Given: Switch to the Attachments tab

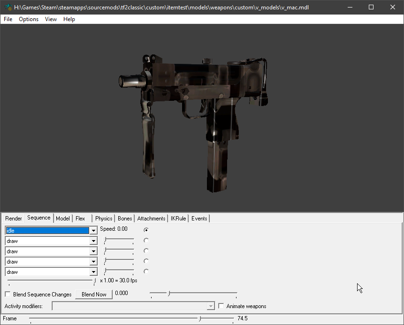Looking at the screenshot, I should pos(151,219).
